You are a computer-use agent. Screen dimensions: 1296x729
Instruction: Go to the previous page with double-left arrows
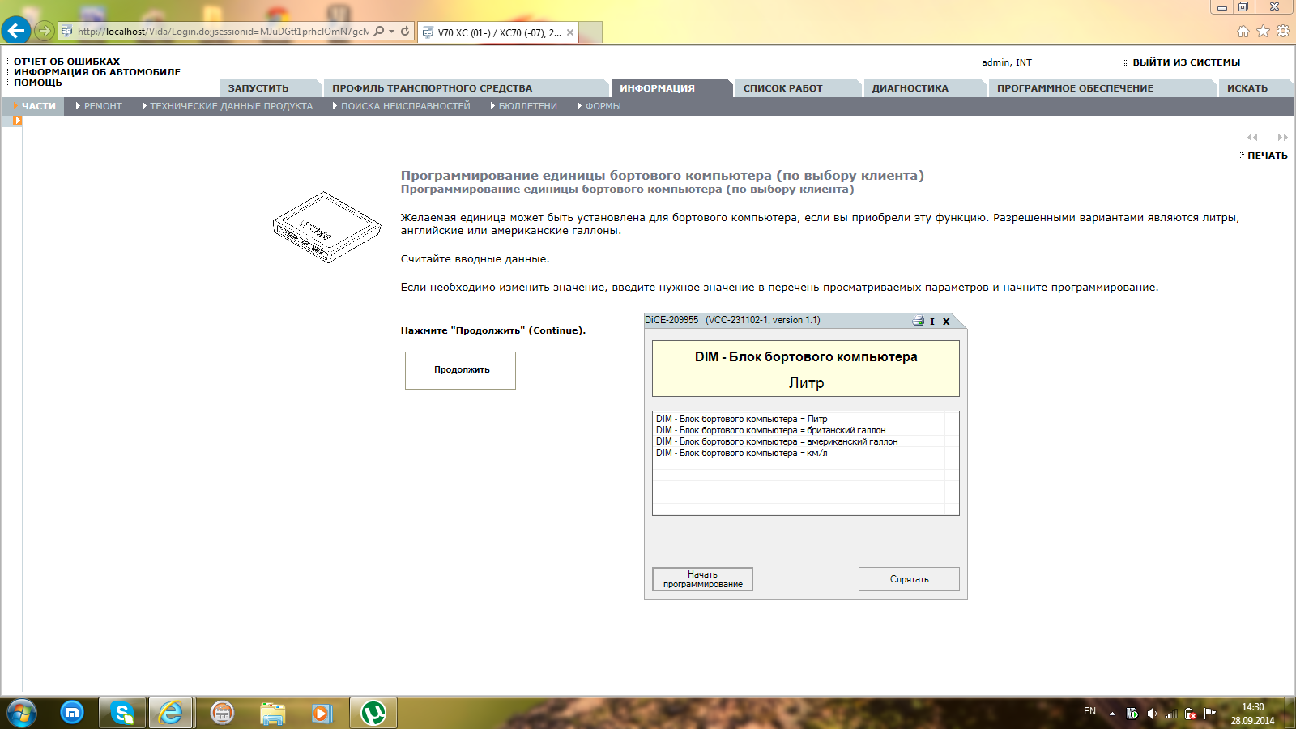click(1252, 138)
